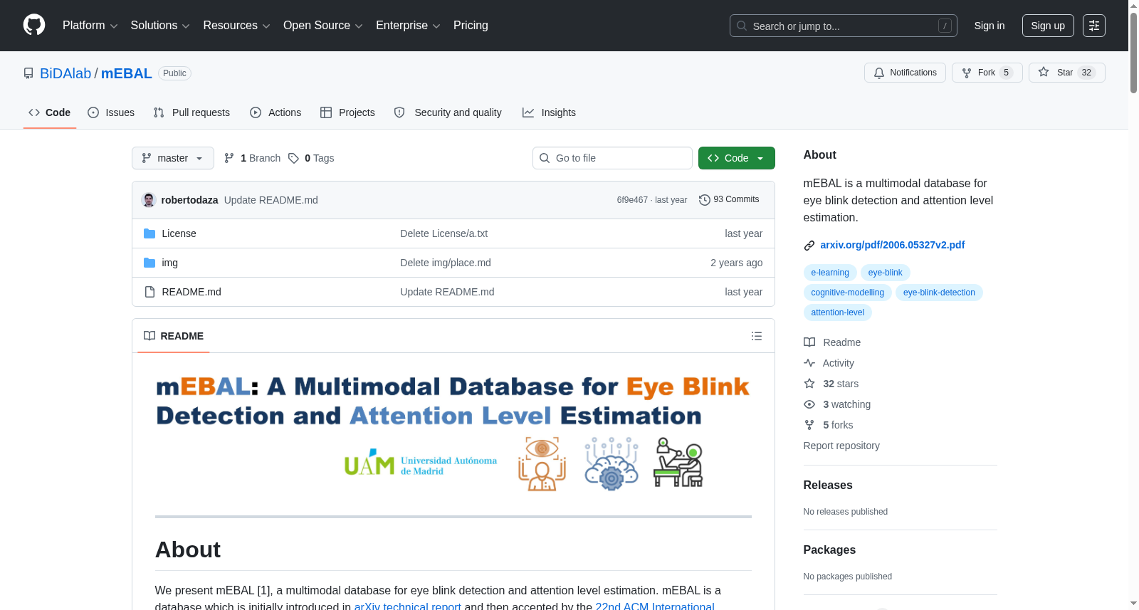This screenshot has height=610, width=1139.
Task: Open robertodaza author profile link
Action: pos(189,200)
